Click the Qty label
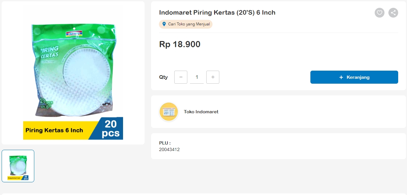 click(164, 77)
